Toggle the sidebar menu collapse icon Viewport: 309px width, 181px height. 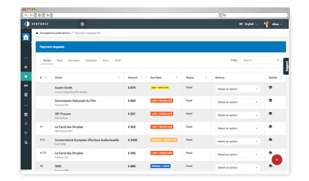82,24
